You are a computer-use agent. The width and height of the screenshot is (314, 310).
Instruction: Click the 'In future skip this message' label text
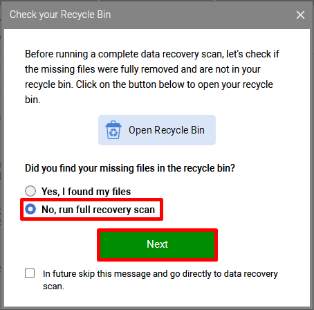(160, 280)
